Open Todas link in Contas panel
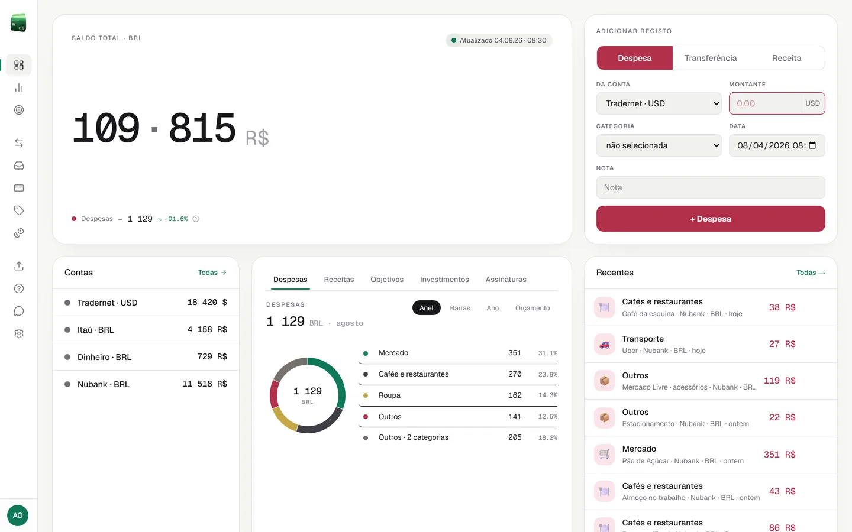The image size is (852, 532). click(212, 273)
